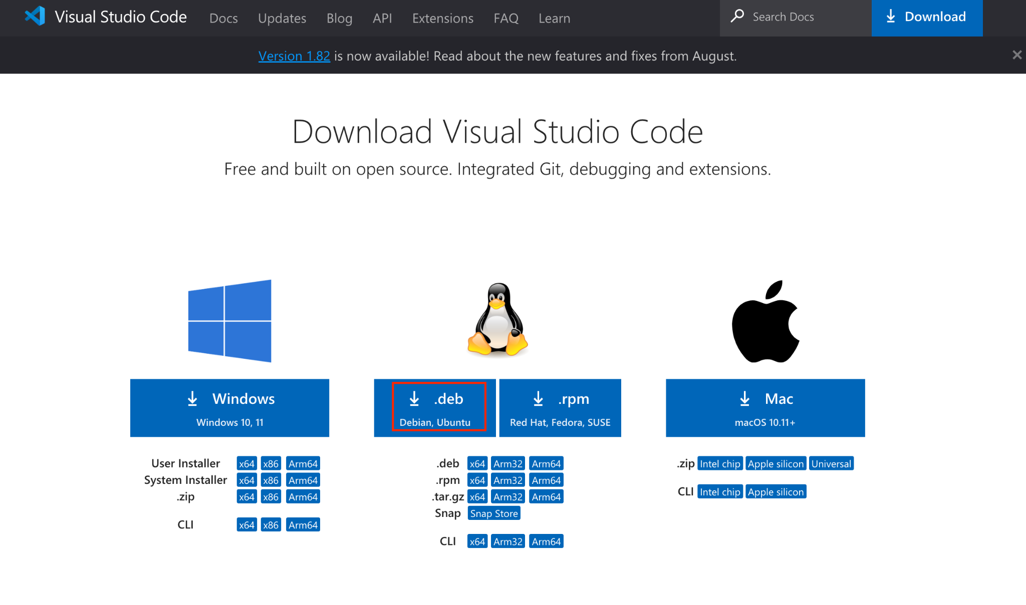Image resolution: width=1026 pixels, height=605 pixels.
Task: Select Windows User Installer x64
Action: [246, 463]
